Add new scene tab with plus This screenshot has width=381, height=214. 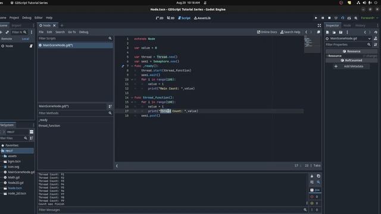(x=62, y=26)
